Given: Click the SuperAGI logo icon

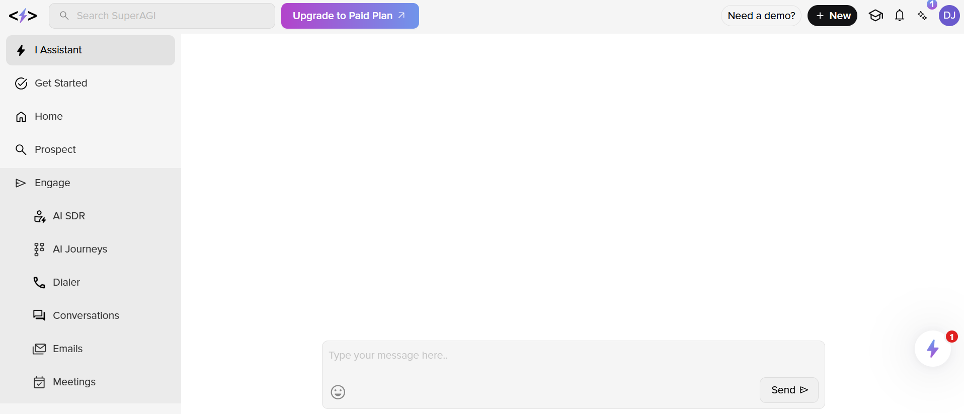Looking at the screenshot, I should point(23,16).
